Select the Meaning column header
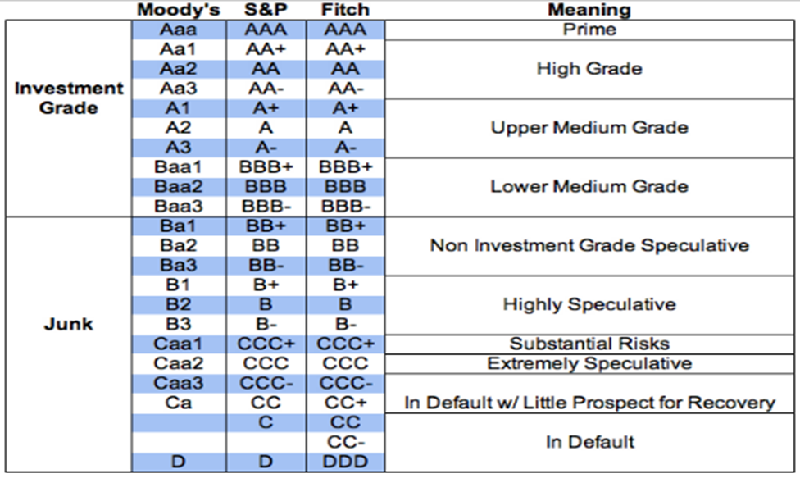The image size is (800, 483). click(589, 10)
